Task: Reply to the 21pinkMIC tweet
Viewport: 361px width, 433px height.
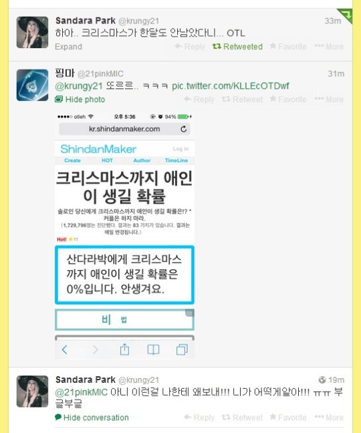Action: [199, 100]
